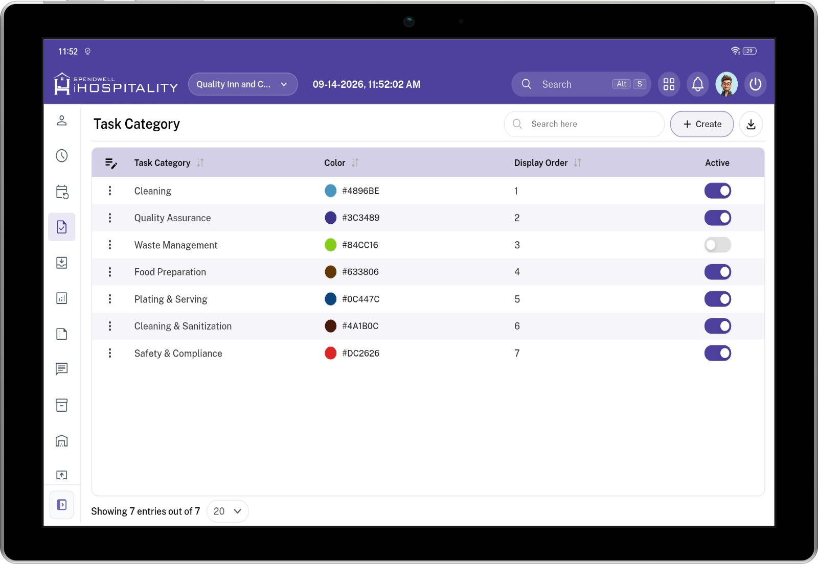Image resolution: width=818 pixels, height=564 pixels.
Task: Open the clock history sidebar icon
Action: [x=62, y=156]
